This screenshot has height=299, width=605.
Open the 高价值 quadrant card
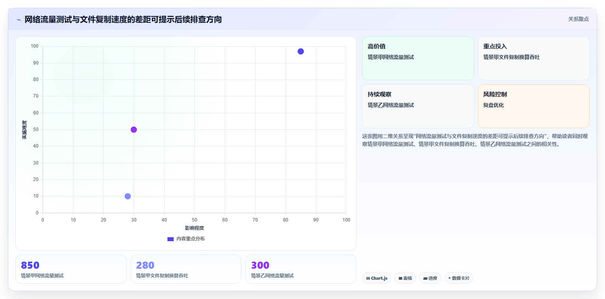[x=418, y=58]
